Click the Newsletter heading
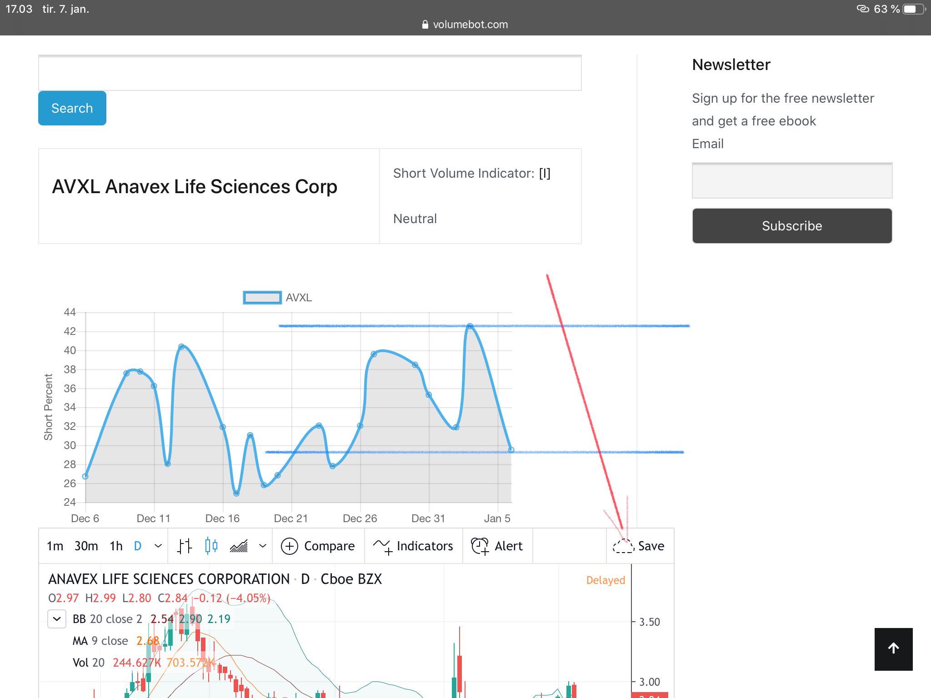Screen dimensions: 931x698 click(731, 65)
